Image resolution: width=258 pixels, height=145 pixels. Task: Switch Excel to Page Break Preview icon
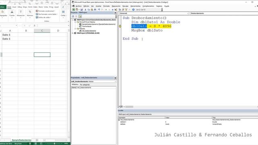pyautogui.click(x=41, y=143)
